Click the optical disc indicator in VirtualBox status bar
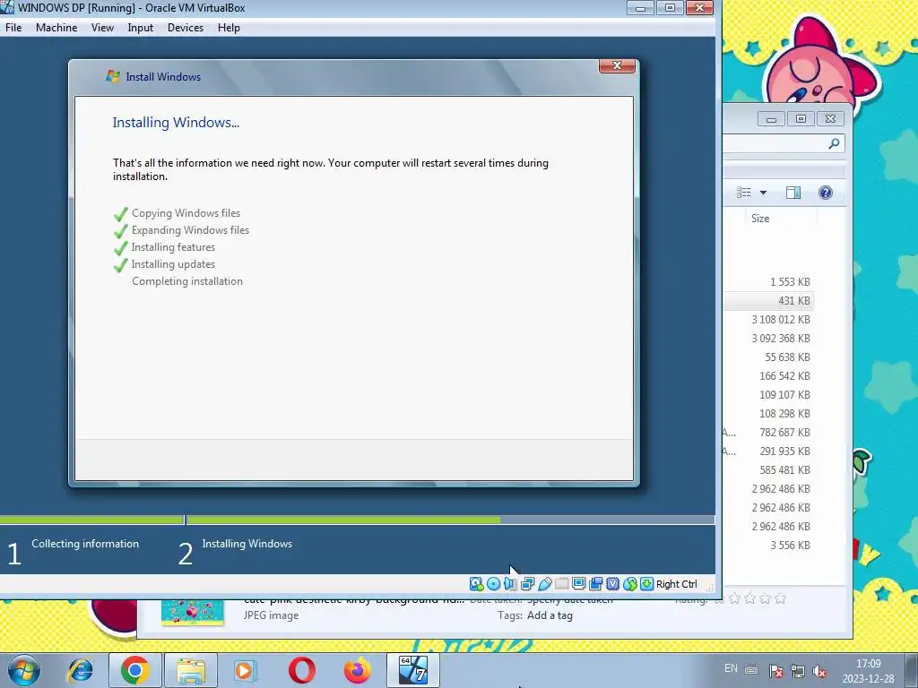The height and width of the screenshot is (688, 918). [494, 584]
